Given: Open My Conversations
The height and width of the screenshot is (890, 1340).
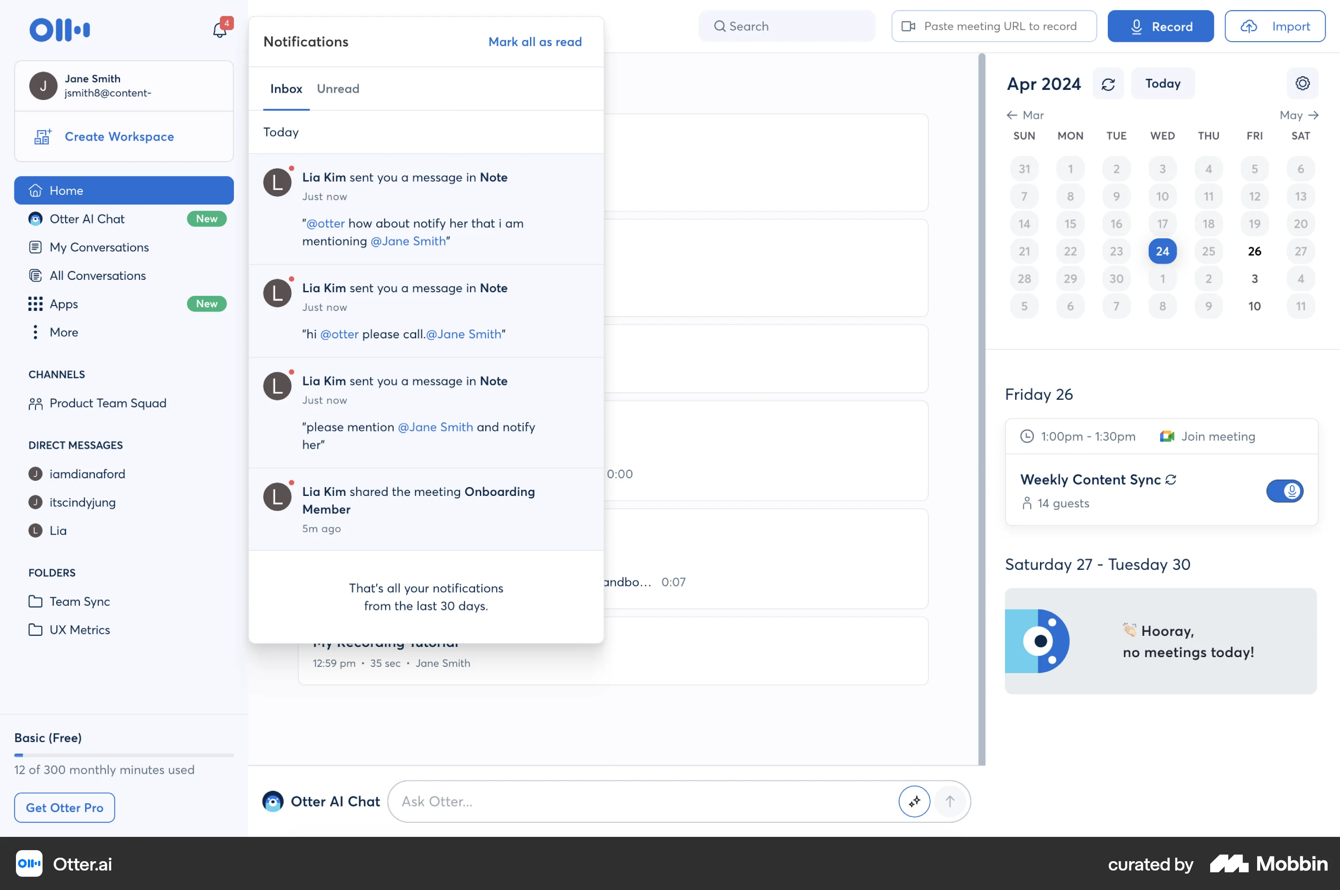Looking at the screenshot, I should coord(124,247).
